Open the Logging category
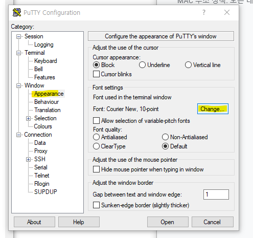Image resolution: width=253 pixels, height=238 pixels. (44, 45)
